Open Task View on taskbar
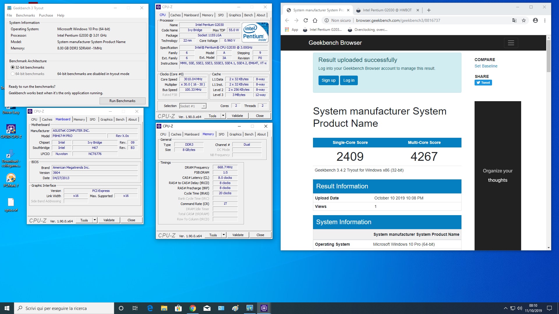 point(135,308)
